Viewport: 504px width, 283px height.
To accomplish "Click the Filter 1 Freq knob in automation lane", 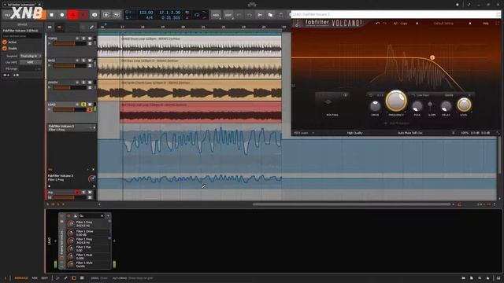I will (91, 178).
